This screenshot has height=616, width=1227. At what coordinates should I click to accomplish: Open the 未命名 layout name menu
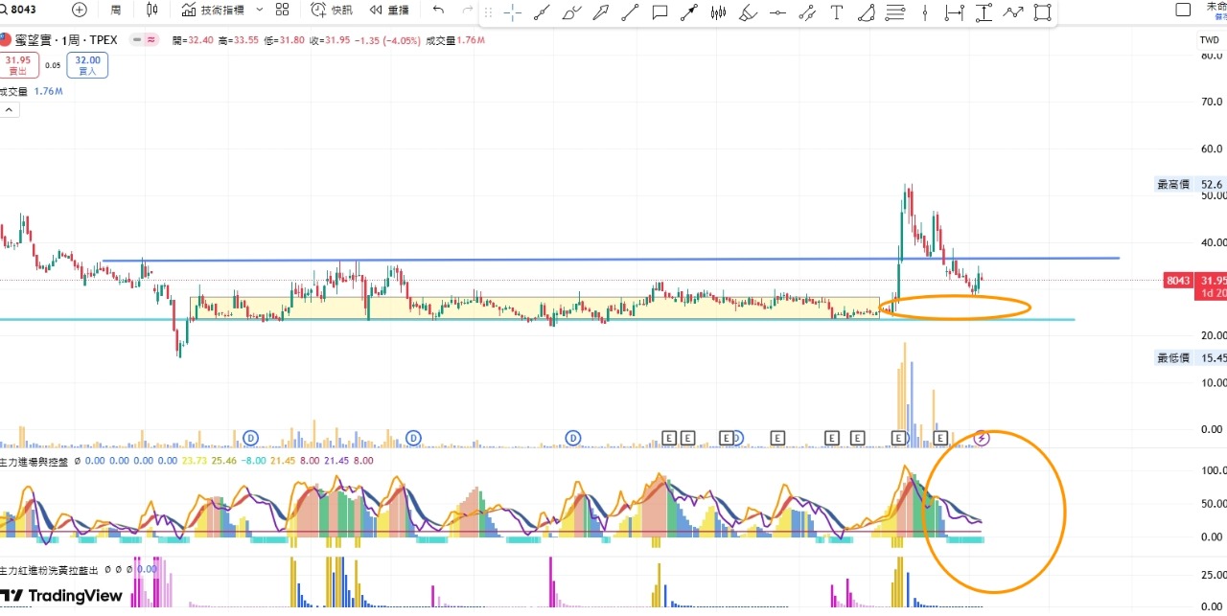point(1215,8)
